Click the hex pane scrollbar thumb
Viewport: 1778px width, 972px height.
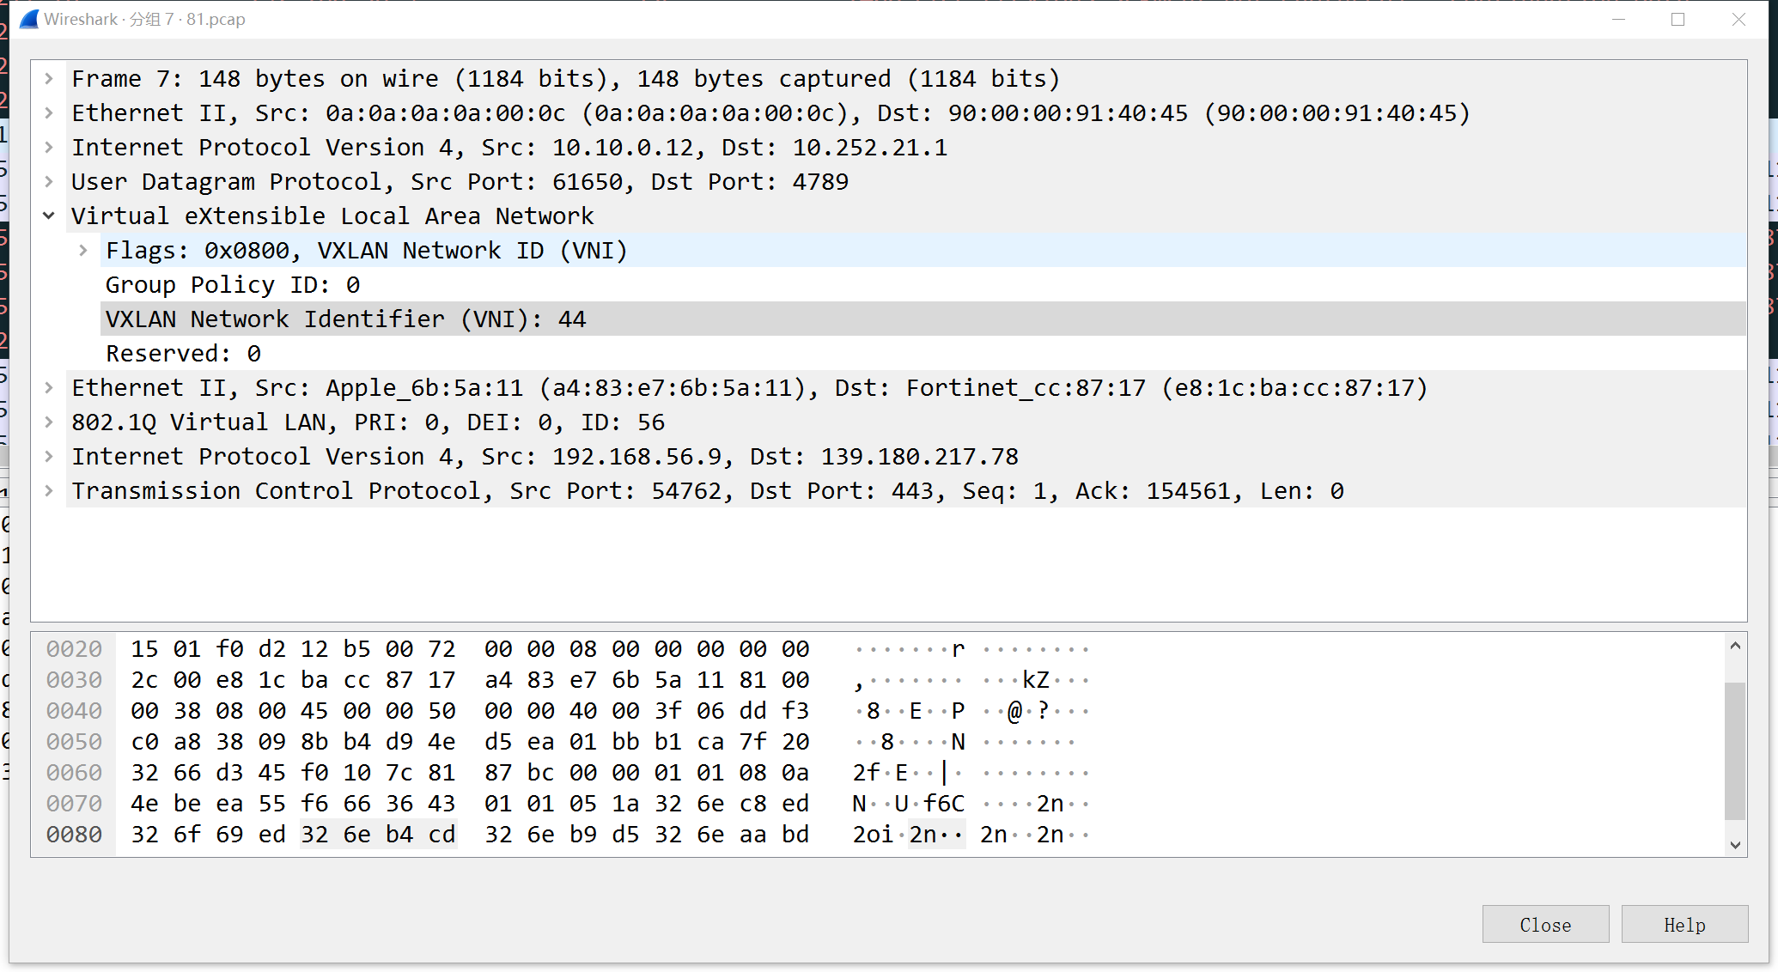(1734, 750)
